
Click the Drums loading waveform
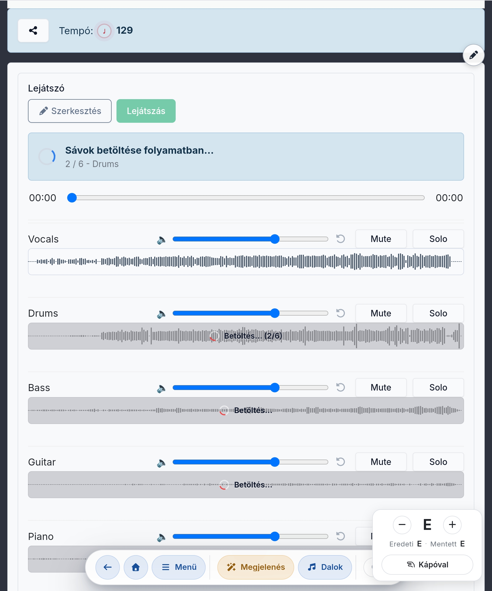click(246, 336)
